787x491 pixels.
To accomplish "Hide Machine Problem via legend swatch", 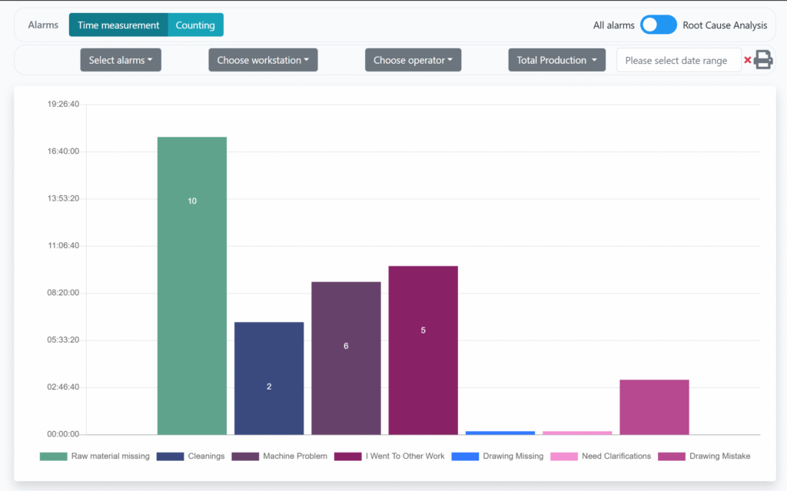I will (x=245, y=456).
